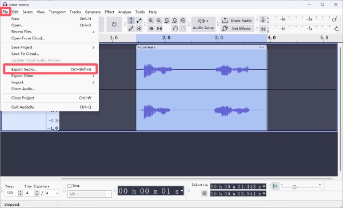Screen dimensions: 343x208
Task: Choose Open... from File menu
Action: (x=50, y=25)
